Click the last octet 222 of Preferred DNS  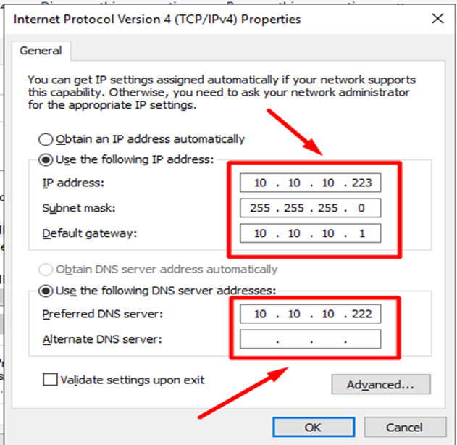(x=360, y=313)
